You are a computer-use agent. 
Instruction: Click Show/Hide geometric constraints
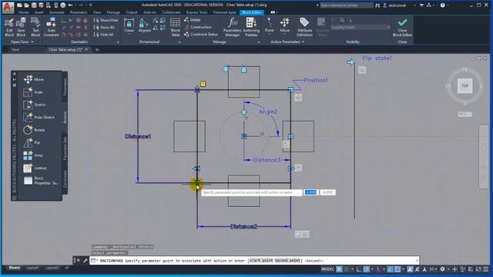(x=106, y=20)
